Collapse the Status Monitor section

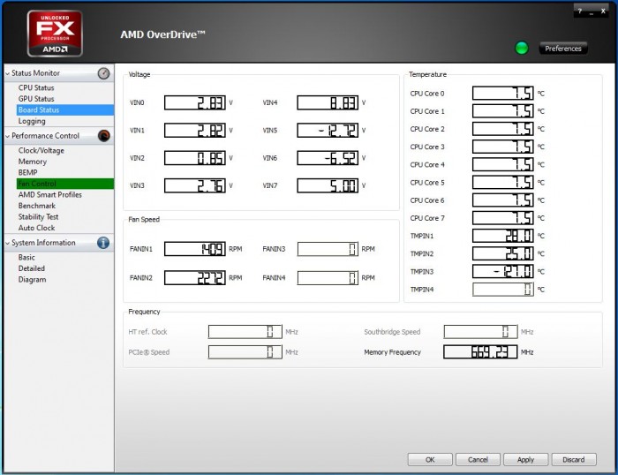point(7,73)
